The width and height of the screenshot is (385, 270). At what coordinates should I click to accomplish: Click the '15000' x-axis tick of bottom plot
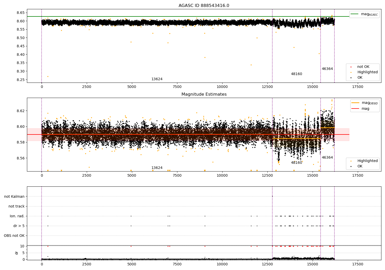tap(312, 264)
